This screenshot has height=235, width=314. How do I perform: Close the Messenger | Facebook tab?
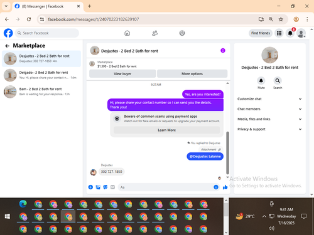pos(78,6)
